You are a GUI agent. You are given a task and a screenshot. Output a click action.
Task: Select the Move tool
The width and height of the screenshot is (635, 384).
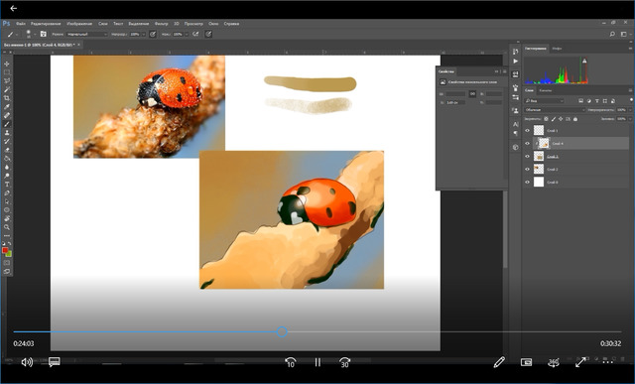pos(7,64)
